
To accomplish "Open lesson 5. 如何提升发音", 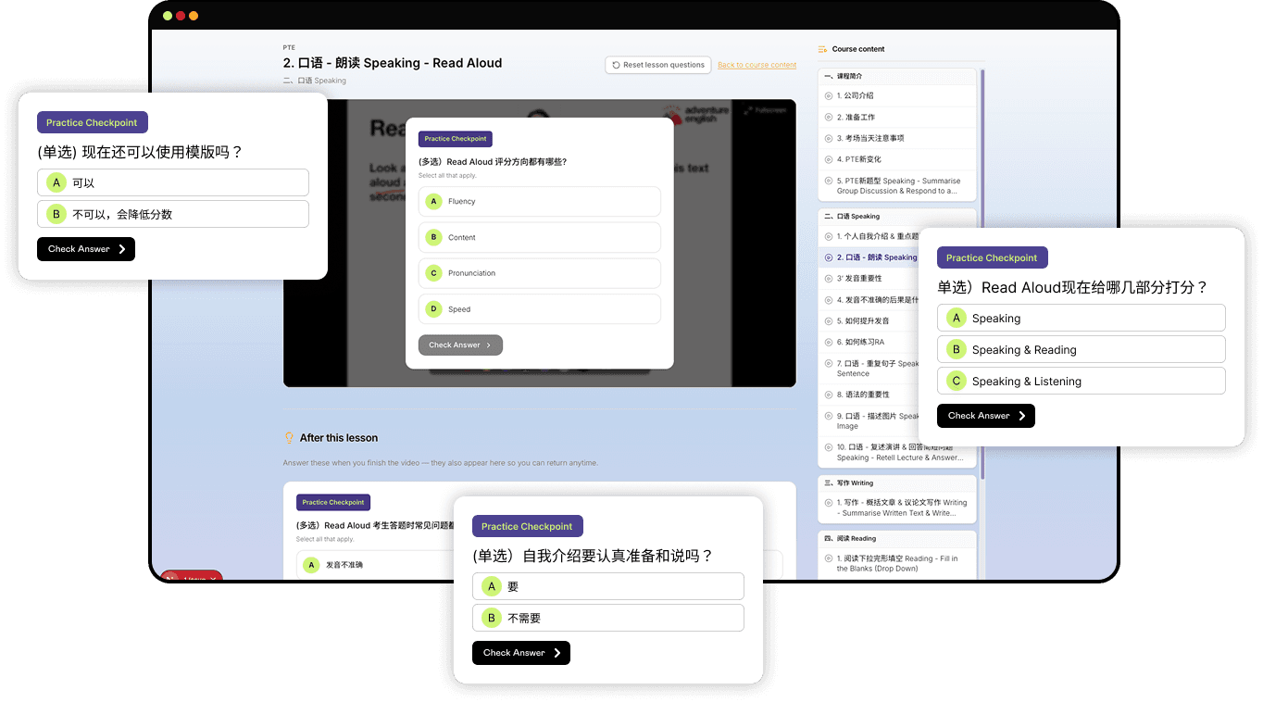I will tap(869, 320).
